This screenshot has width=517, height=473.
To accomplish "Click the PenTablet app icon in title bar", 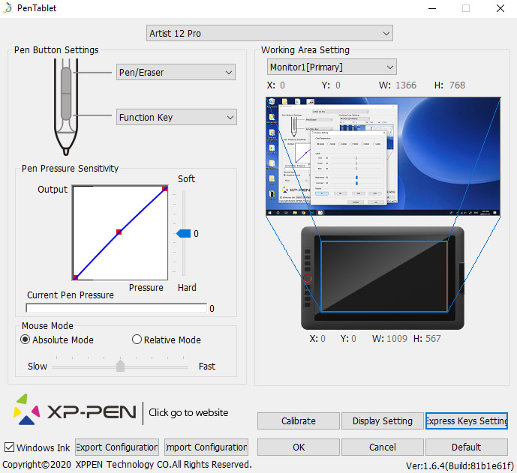I will tap(8, 8).
